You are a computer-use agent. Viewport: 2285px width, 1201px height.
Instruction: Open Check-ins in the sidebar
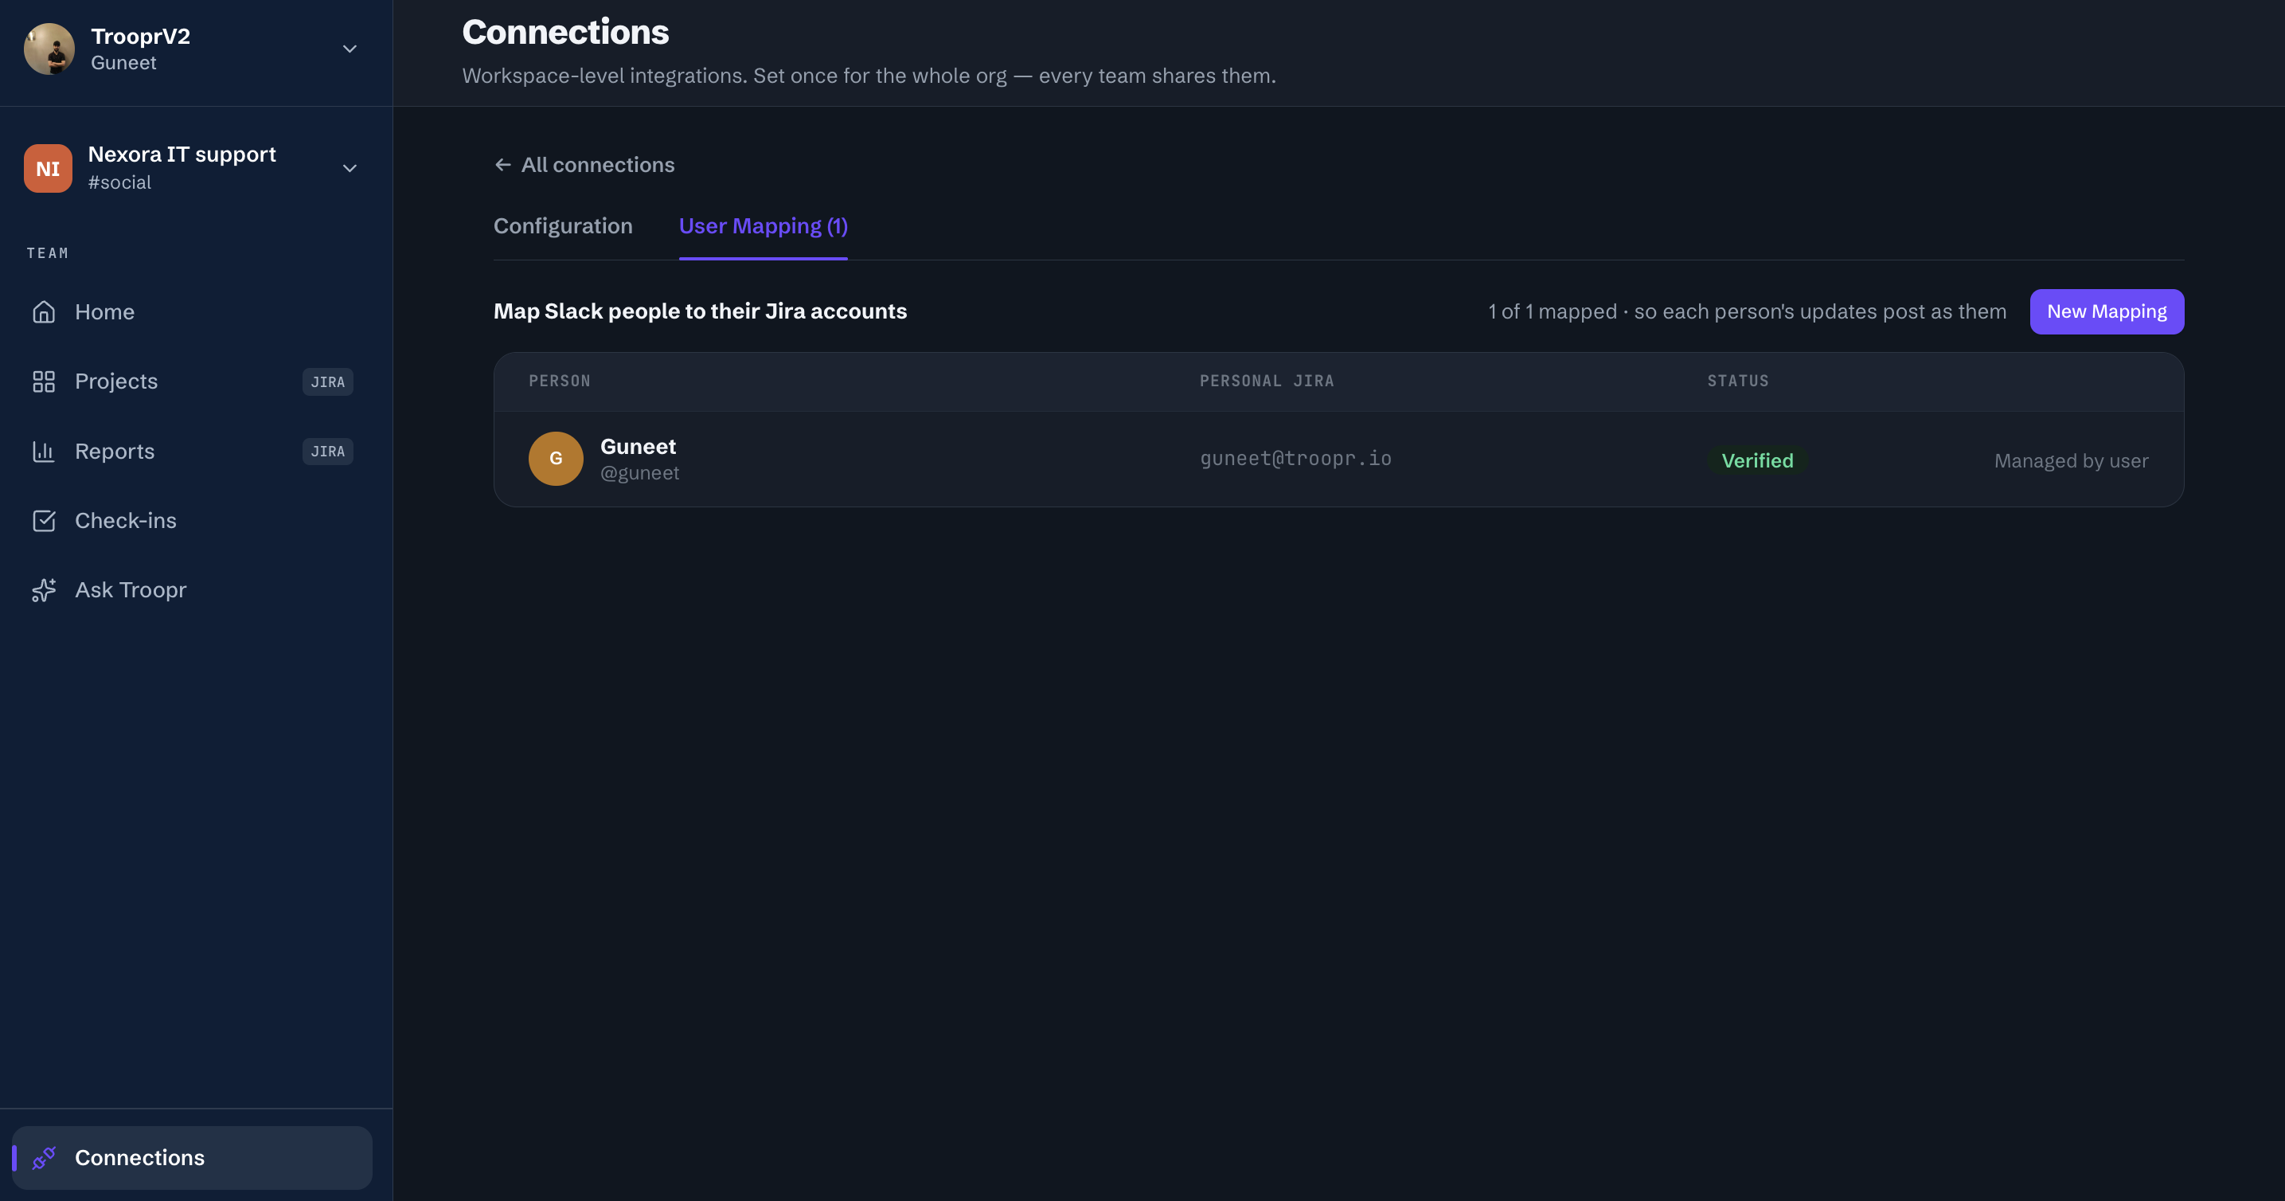pos(193,521)
